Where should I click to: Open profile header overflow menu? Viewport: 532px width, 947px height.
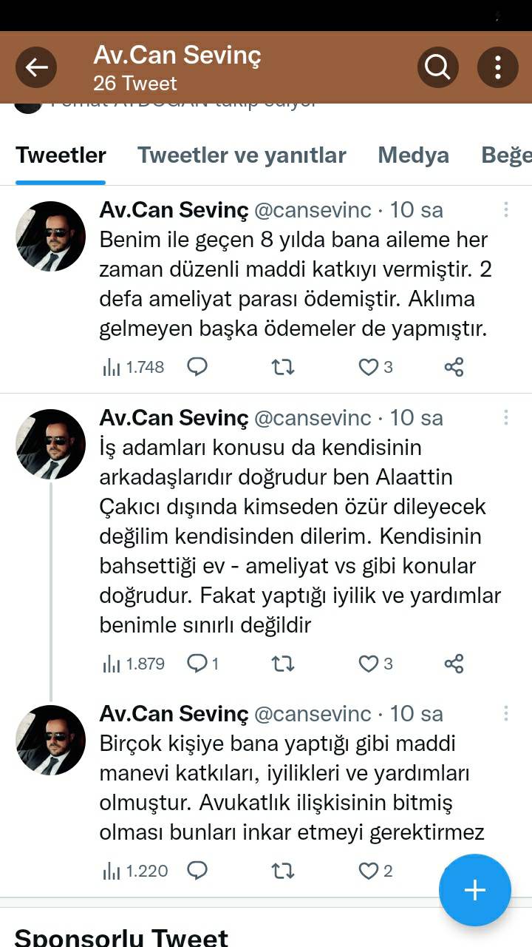497,67
